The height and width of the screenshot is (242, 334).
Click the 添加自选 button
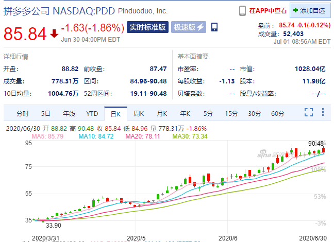pos(310,10)
